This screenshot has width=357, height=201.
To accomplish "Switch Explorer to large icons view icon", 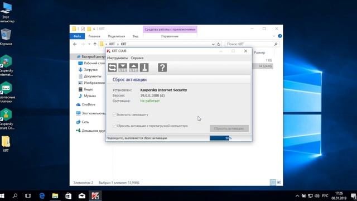I will [279, 183].
